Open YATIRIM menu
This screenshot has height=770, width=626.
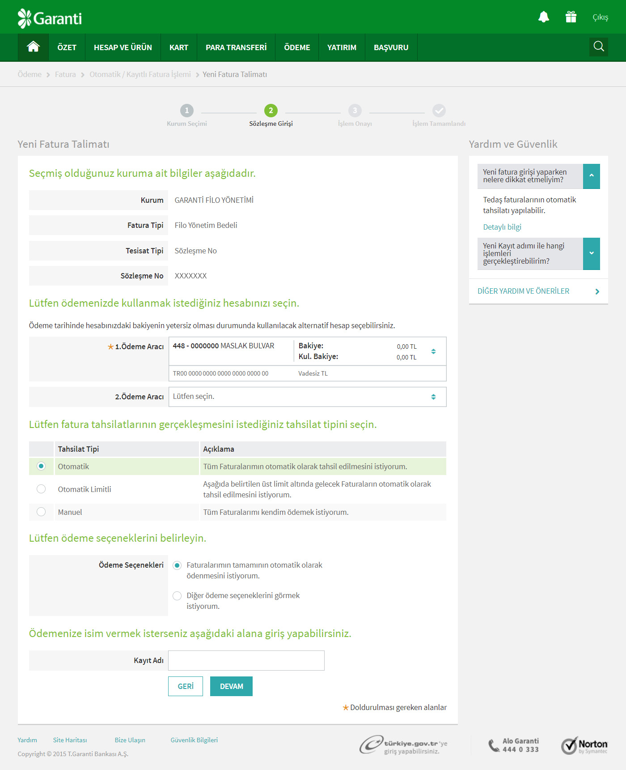coord(342,47)
